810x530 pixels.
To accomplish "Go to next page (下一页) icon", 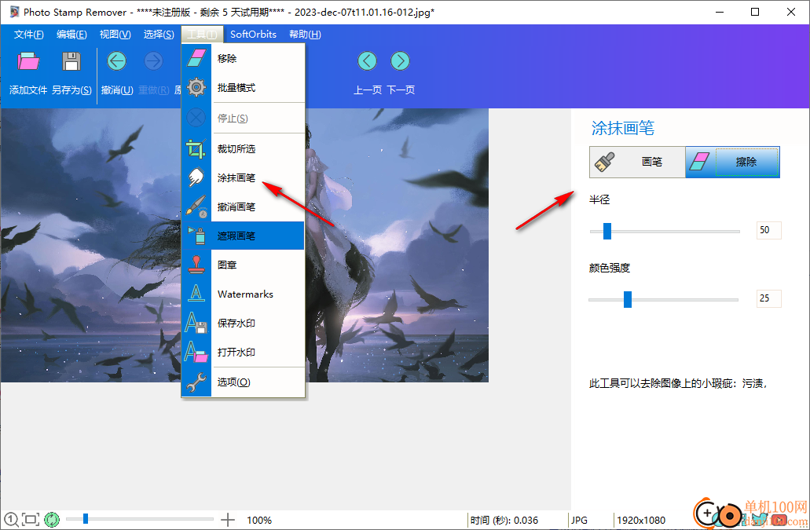I will [401, 61].
